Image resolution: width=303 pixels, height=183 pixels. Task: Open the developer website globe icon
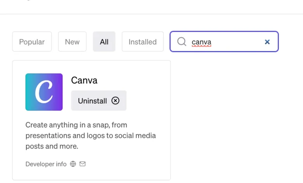coord(73,164)
